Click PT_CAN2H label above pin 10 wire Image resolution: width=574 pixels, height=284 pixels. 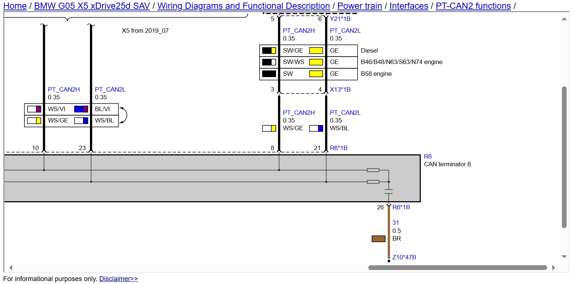pos(64,89)
